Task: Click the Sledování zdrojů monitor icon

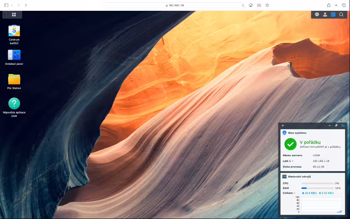Action: coord(284,177)
